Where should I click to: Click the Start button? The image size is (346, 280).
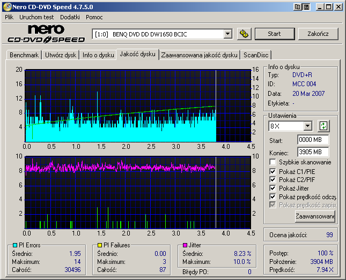[275, 34]
